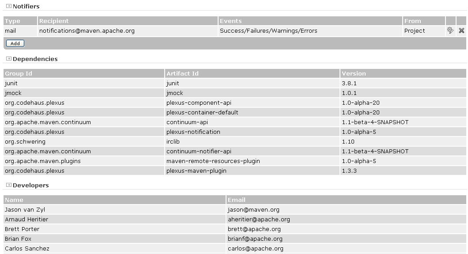Delete the mail notifier using the X icon
Viewport: 468px width, 254px height.
click(x=461, y=30)
